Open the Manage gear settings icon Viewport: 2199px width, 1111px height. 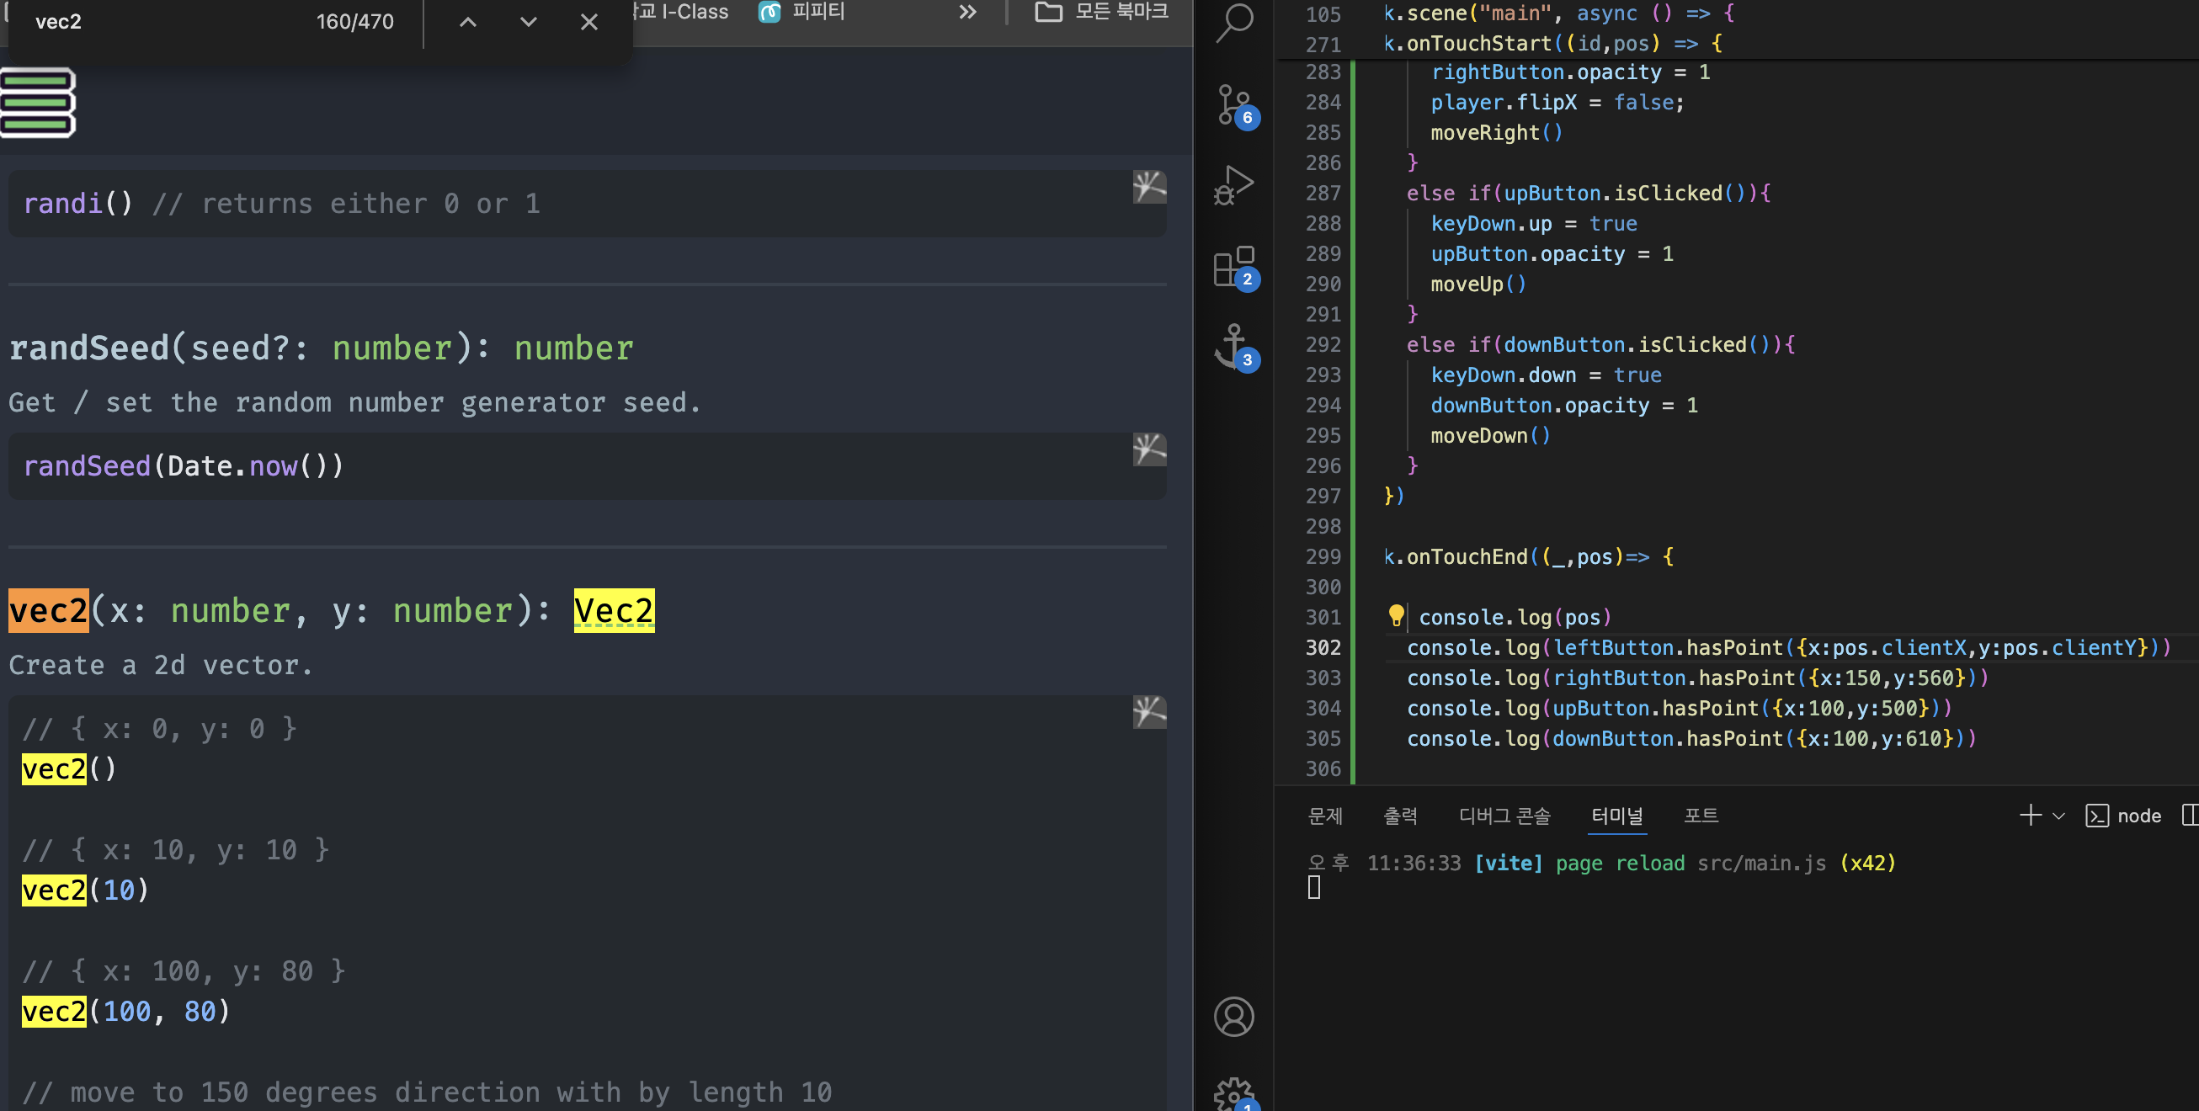click(1234, 1093)
